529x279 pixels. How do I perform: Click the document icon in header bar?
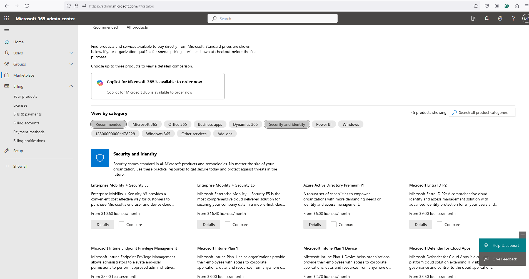[473, 18]
